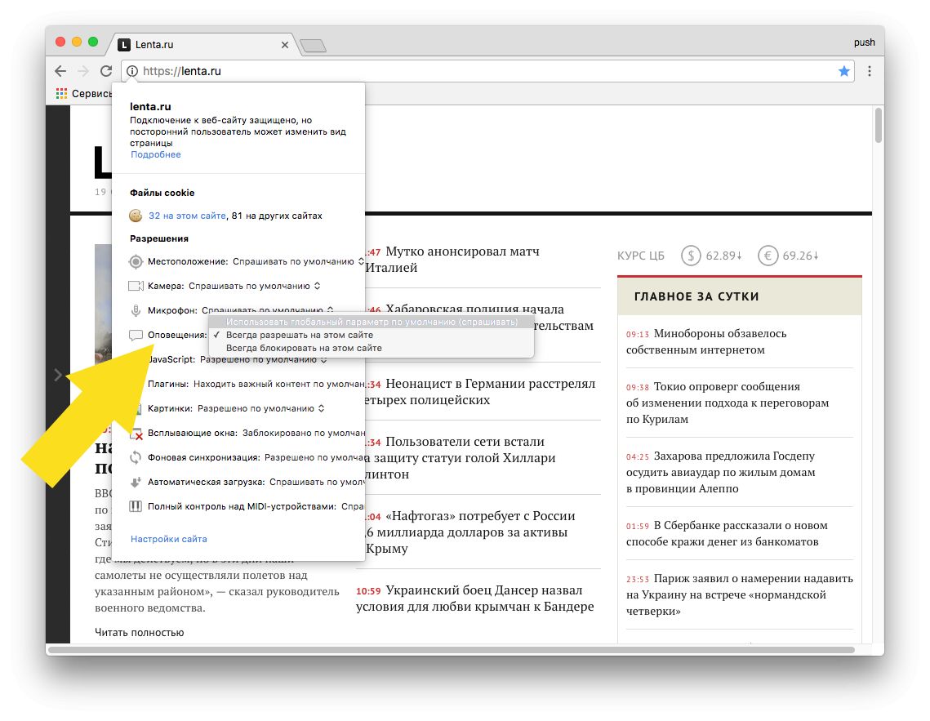The width and height of the screenshot is (930, 721).
Task: Select Использовать глобальный параметр по умолчанию option
Action: [372, 322]
